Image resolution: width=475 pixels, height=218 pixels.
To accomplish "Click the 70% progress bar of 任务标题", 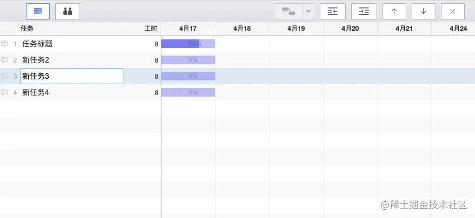I will (x=188, y=44).
